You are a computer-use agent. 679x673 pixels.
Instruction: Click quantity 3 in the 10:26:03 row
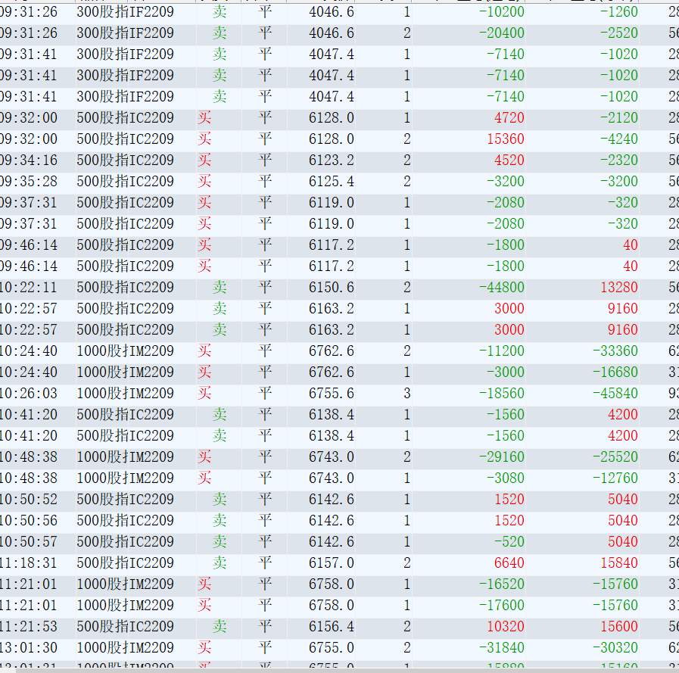pos(406,394)
